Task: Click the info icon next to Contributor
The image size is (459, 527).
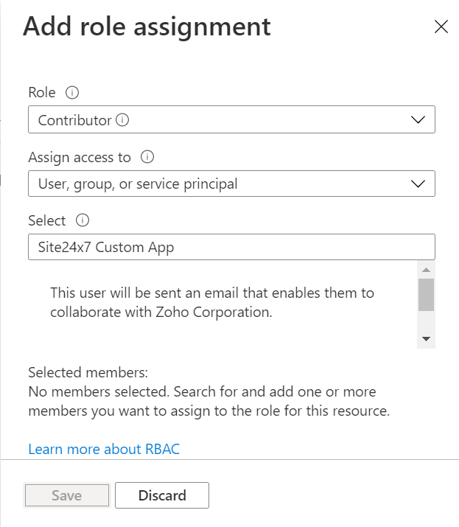Action: coord(123,119)
